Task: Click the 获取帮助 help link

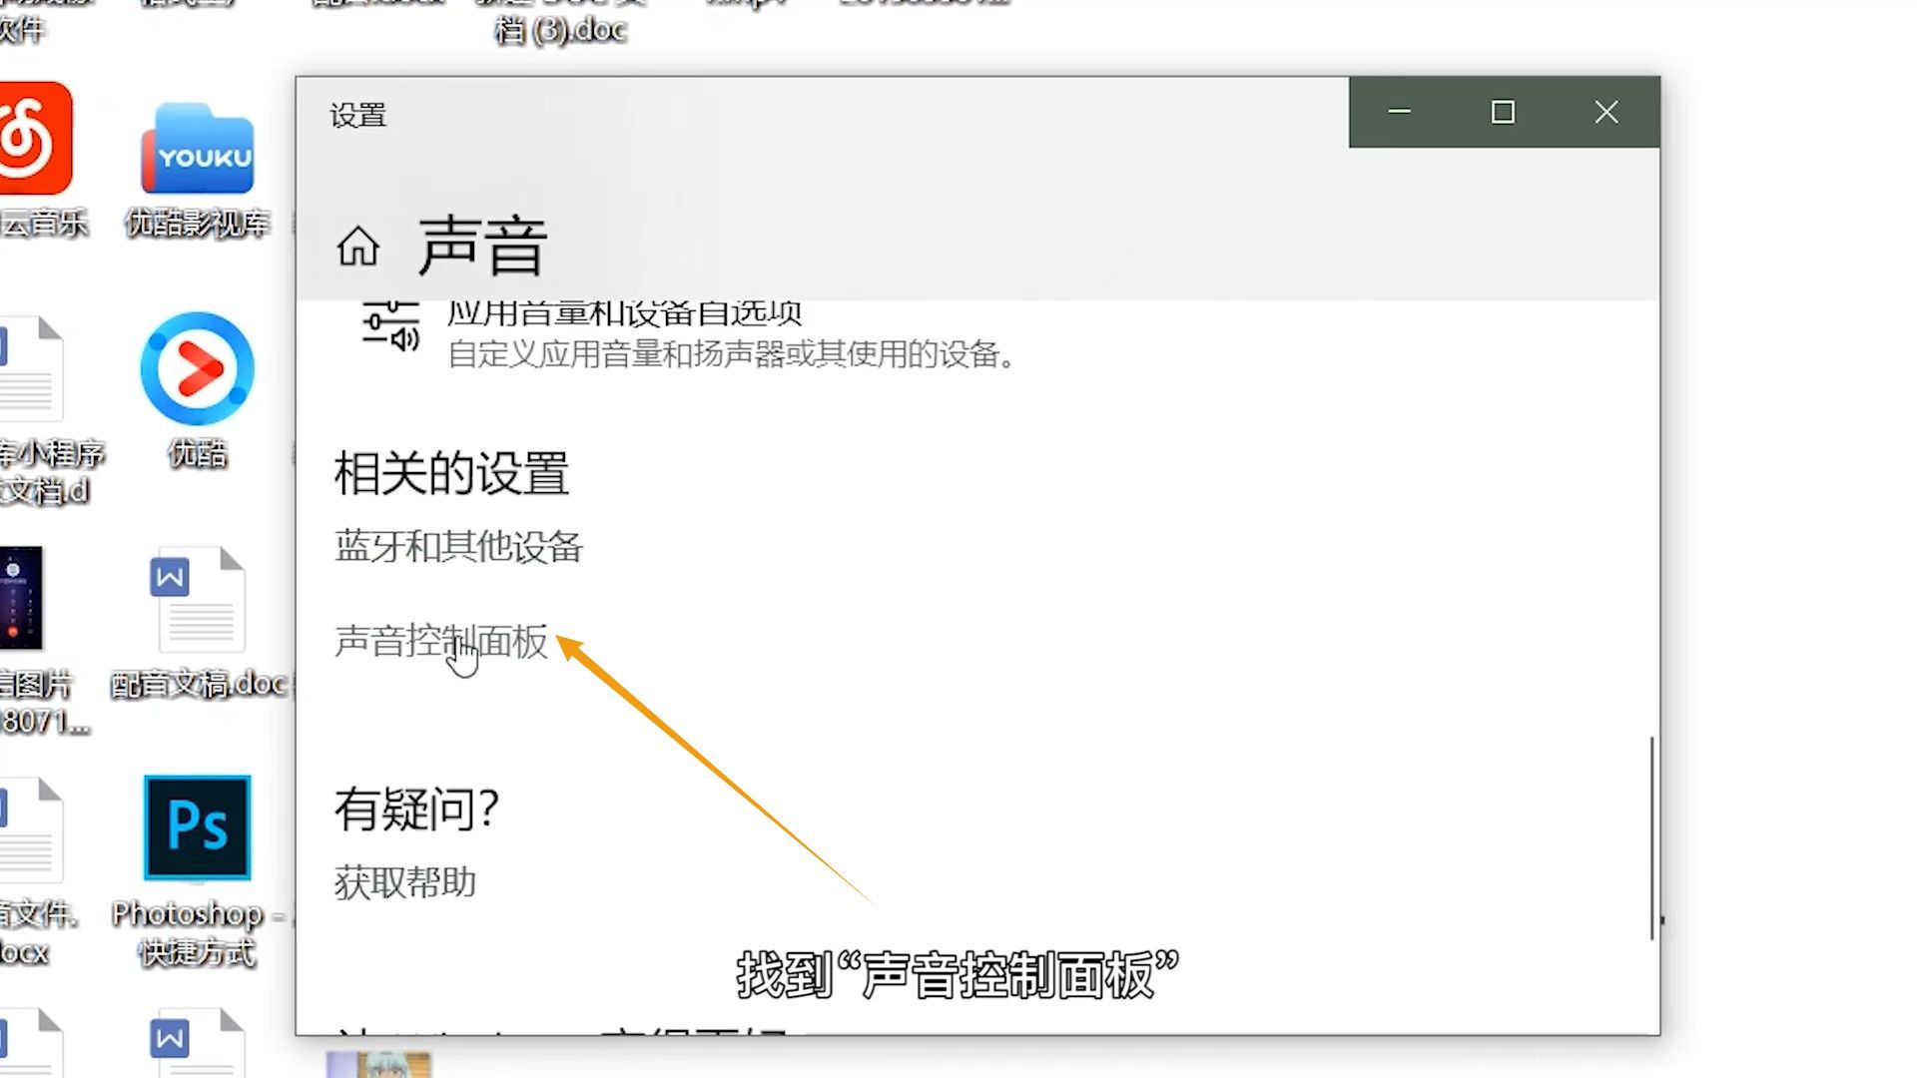Action: (x=404, y=882)
